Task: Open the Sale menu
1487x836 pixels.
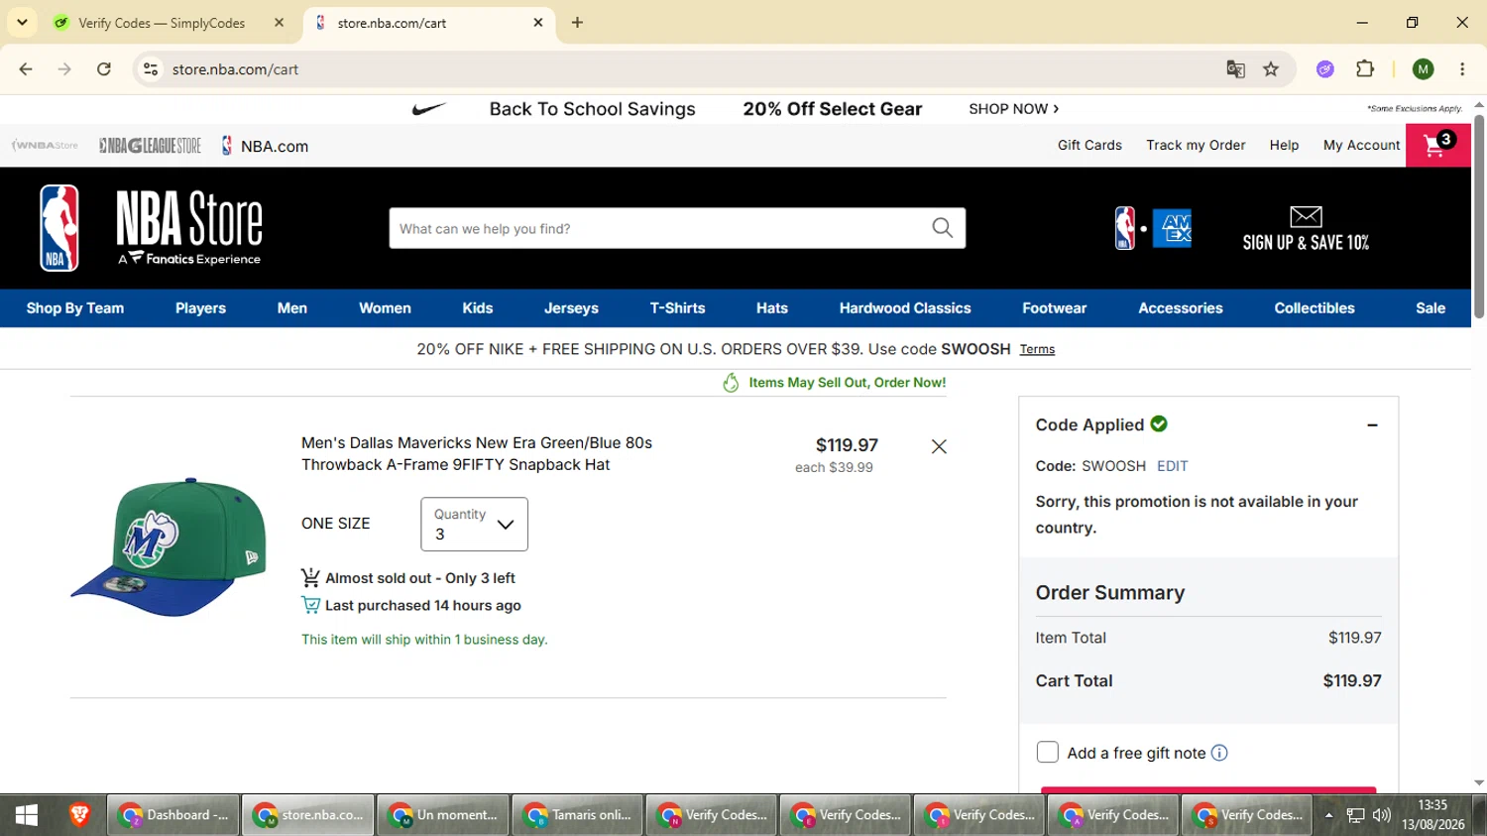Action: coord(1430,308)
